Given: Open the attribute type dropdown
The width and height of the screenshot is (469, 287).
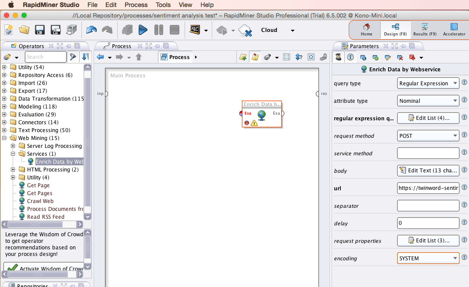Looking at the screenshot, I should (x=428, y=101).
